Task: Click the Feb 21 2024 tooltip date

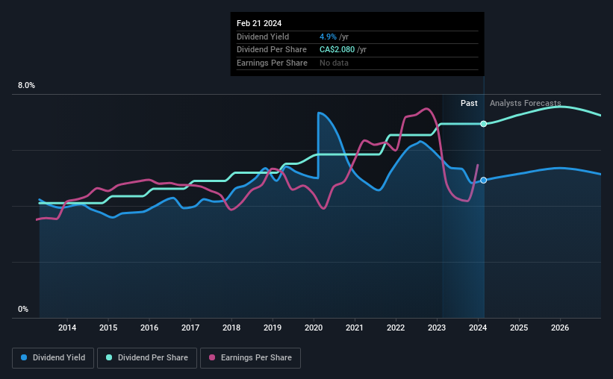Action: pyautogui.click(x=259, y=23)
